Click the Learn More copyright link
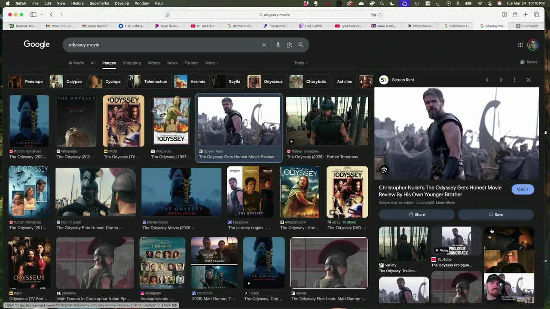This screenshot has width=550, height=309. 445,203
